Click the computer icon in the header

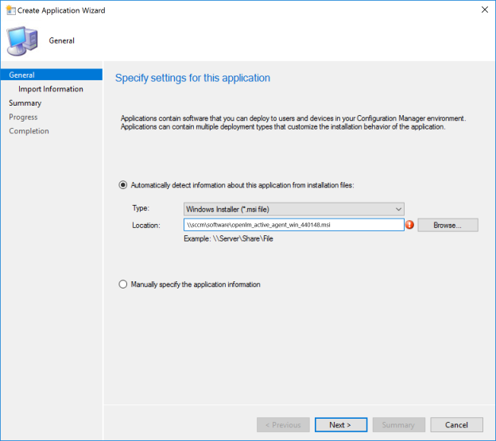tap(21, 40)
